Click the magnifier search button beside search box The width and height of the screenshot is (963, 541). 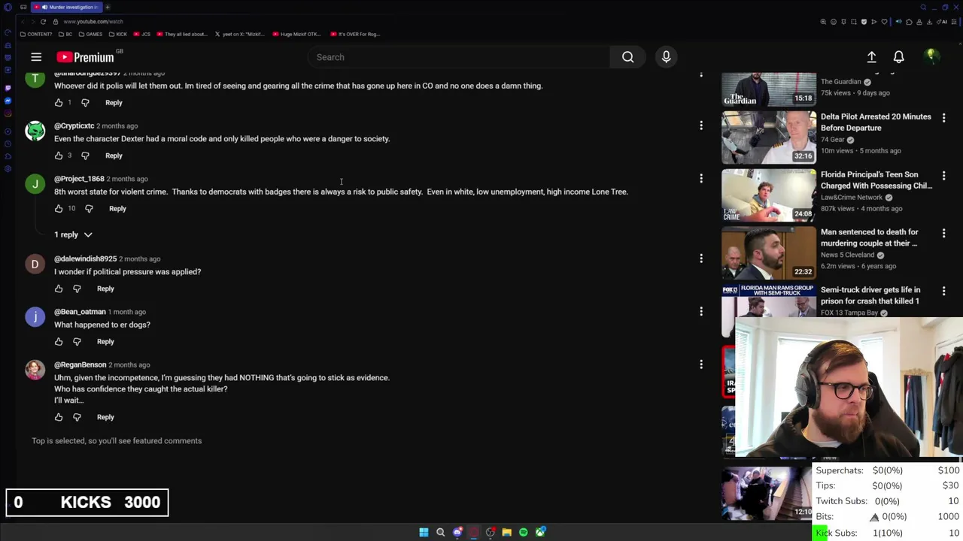pos(627,57)
